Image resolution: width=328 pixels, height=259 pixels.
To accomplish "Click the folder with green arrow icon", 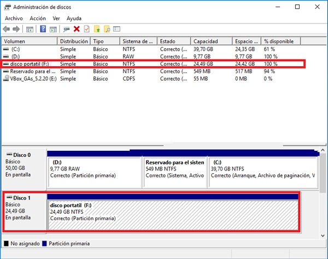I will pos(97,29).
